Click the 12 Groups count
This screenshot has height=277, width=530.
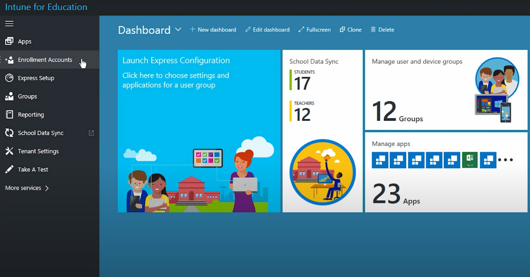point(397,112)
